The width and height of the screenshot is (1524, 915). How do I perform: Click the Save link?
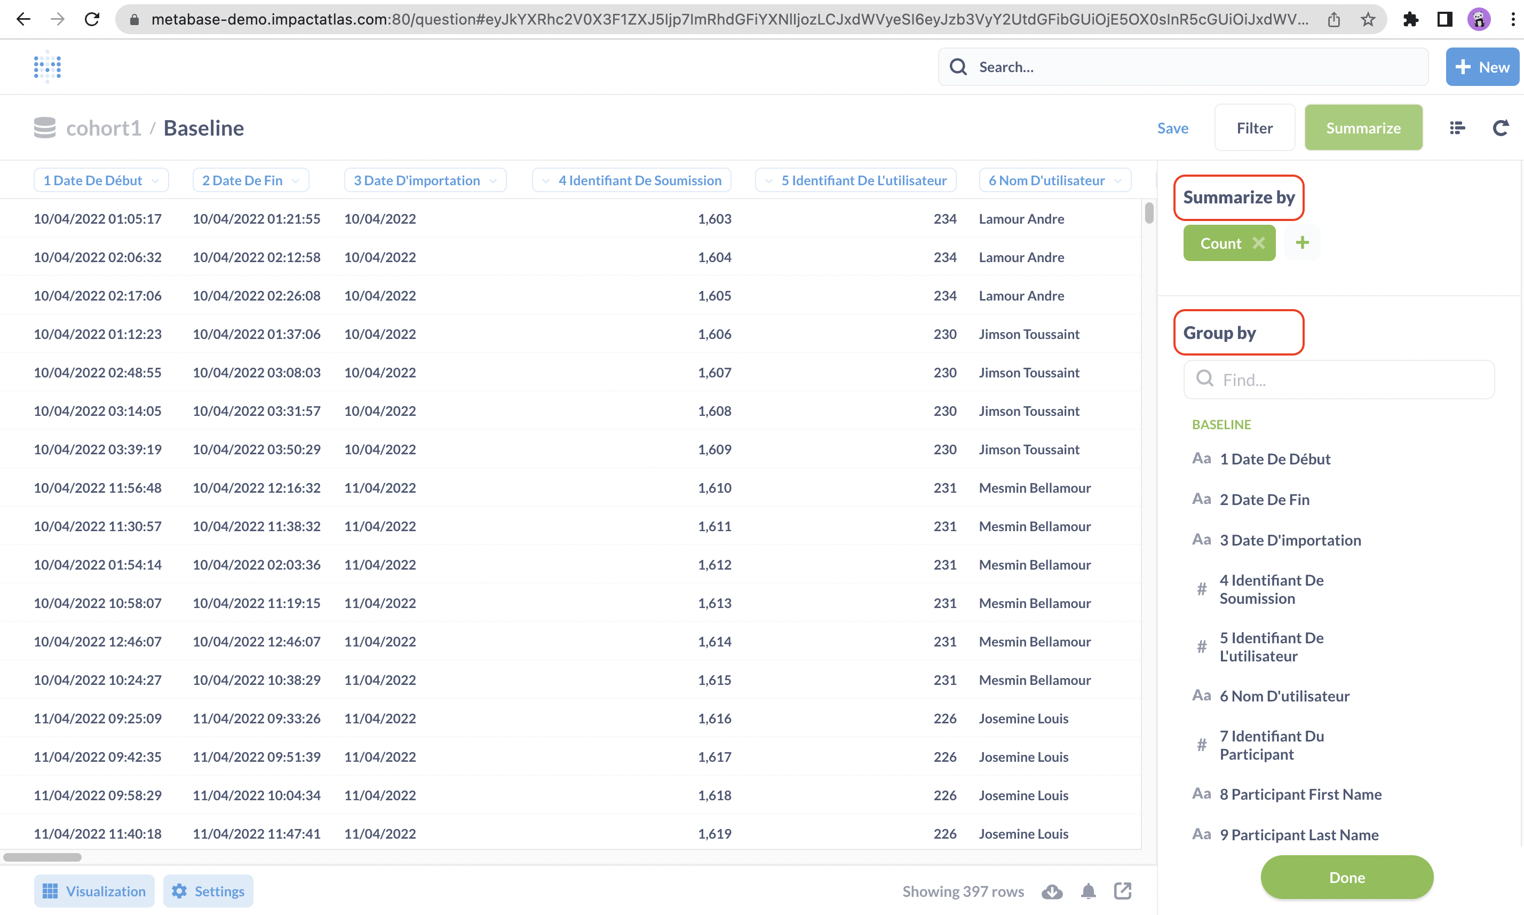(x=1172, y=128)
